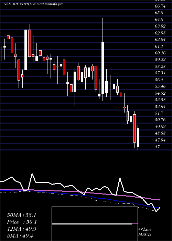Click the NSE ADVANIHOTR mail.munafa.pro chart title
Viewport: 172px width, 241px height.
pyautogui.click(x=33, y=4)
